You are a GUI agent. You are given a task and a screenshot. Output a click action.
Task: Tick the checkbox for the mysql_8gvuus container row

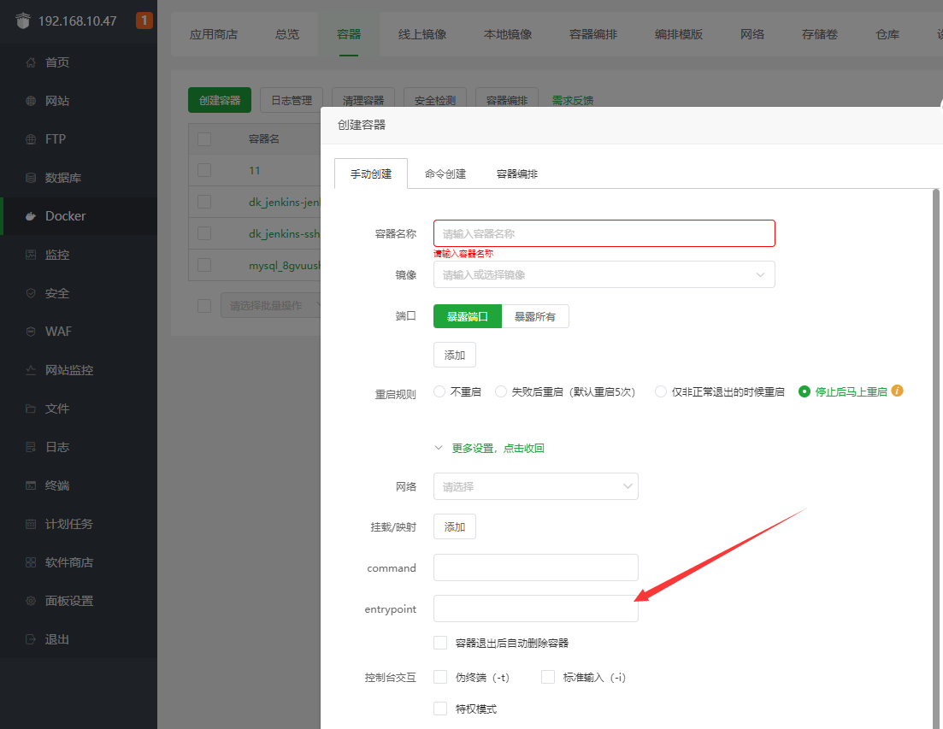204,266
